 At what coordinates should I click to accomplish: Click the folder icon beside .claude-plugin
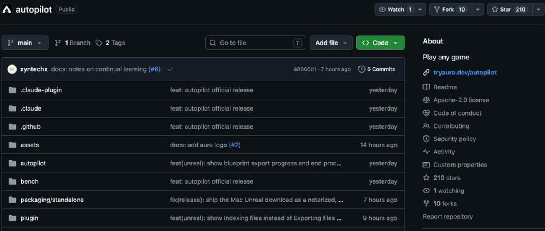[13, 90]
